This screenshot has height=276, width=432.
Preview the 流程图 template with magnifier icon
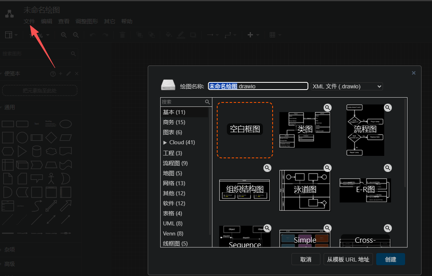pyautogui.click(x=387, y=108)
